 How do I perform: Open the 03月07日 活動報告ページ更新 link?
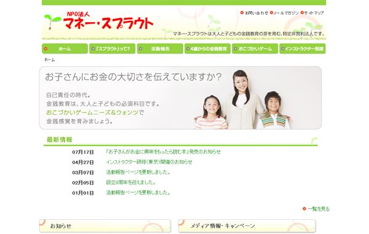(138, 172)
